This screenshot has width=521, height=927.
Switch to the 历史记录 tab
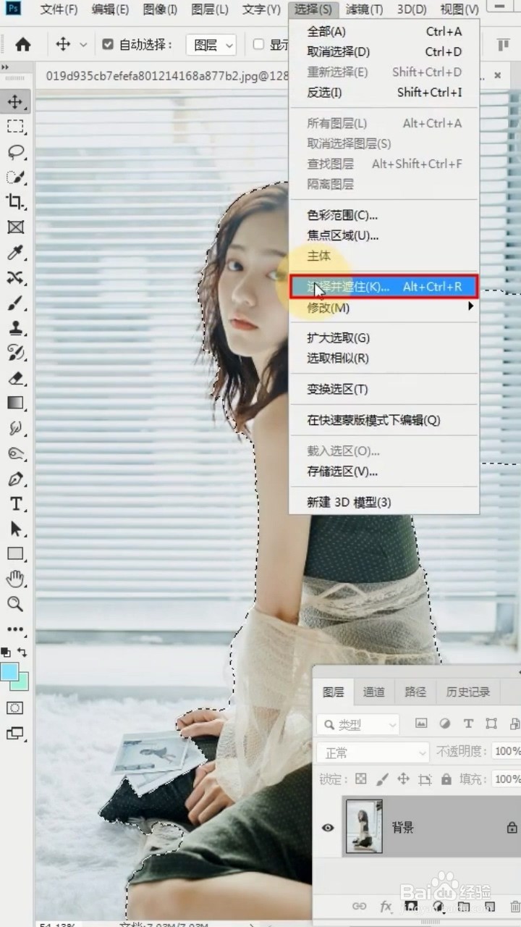click(468, 692)
